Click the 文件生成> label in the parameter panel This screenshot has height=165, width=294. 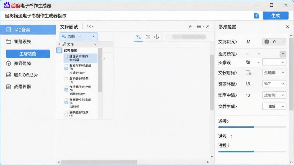pos(228,107)
